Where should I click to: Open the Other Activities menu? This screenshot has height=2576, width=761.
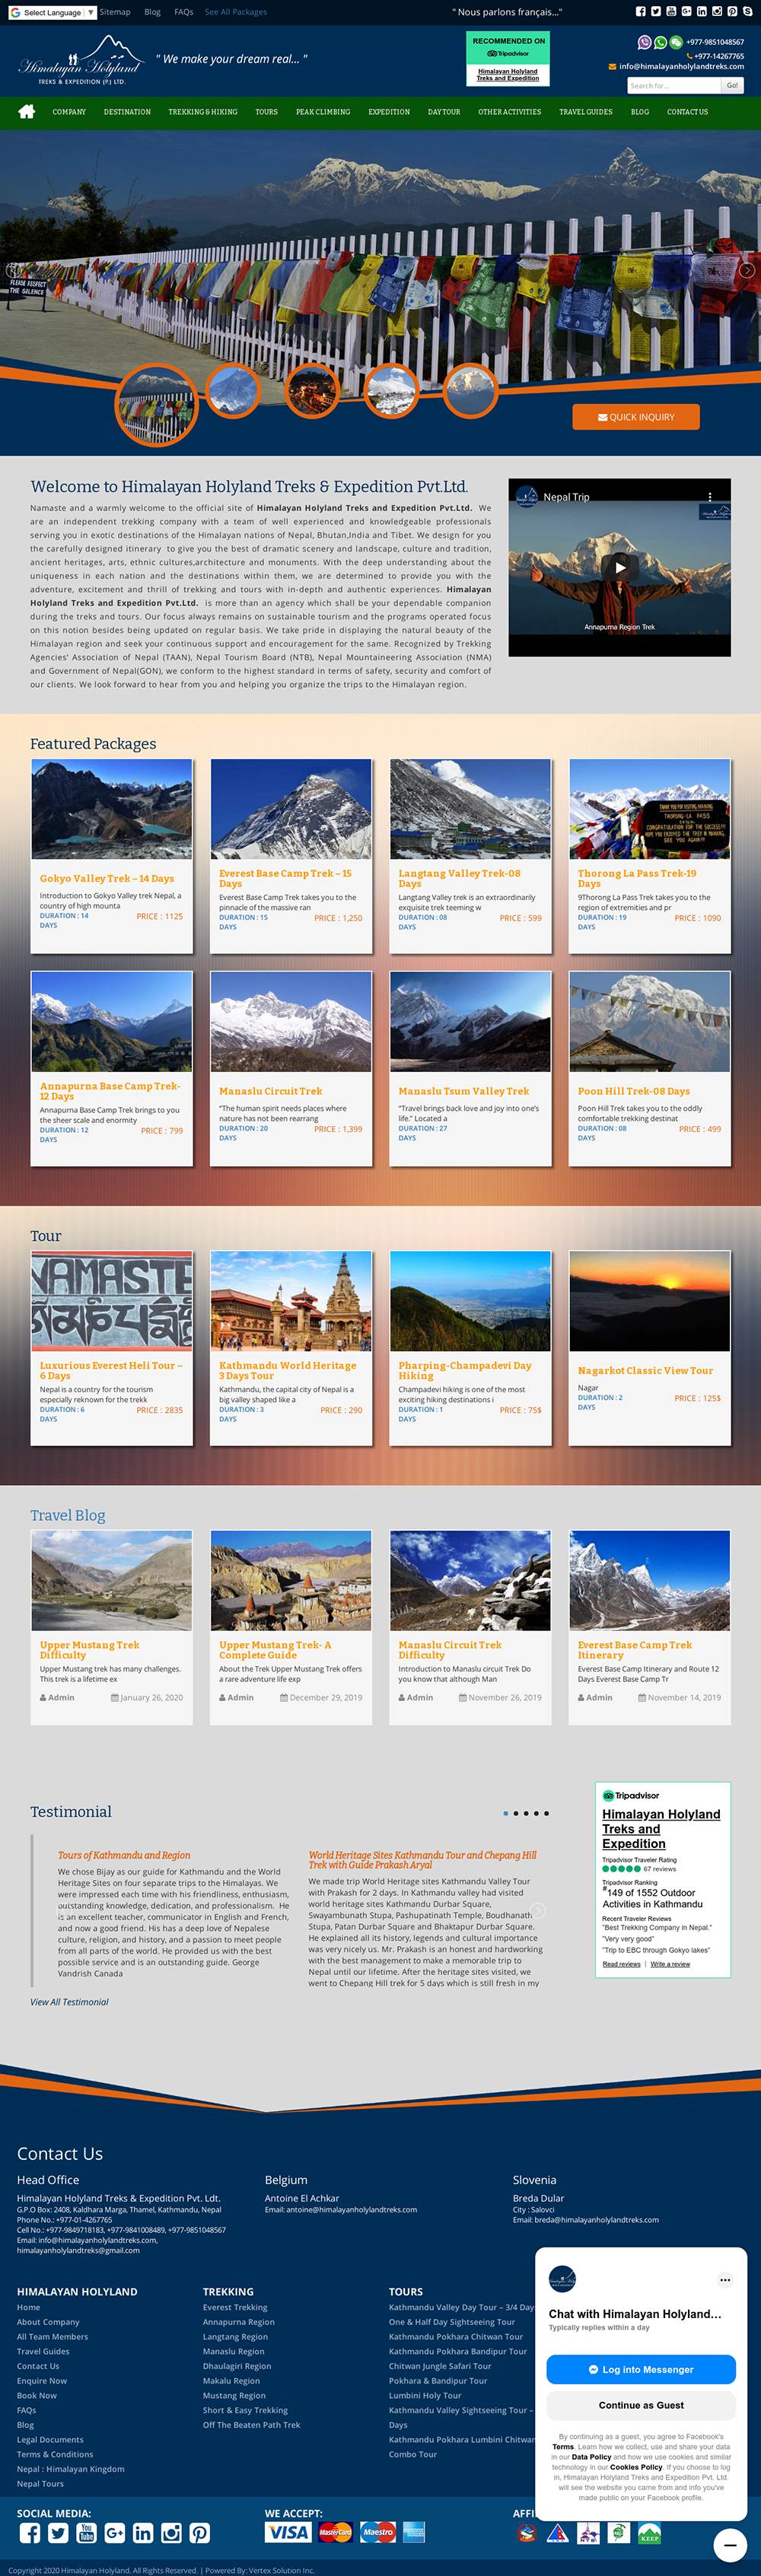509,112
